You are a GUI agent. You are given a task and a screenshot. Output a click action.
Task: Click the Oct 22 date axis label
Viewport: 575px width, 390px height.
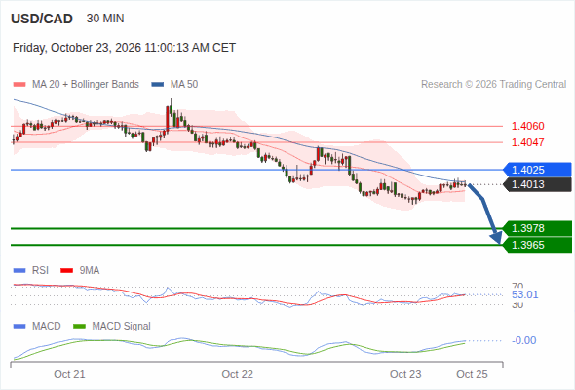(237, 374)
